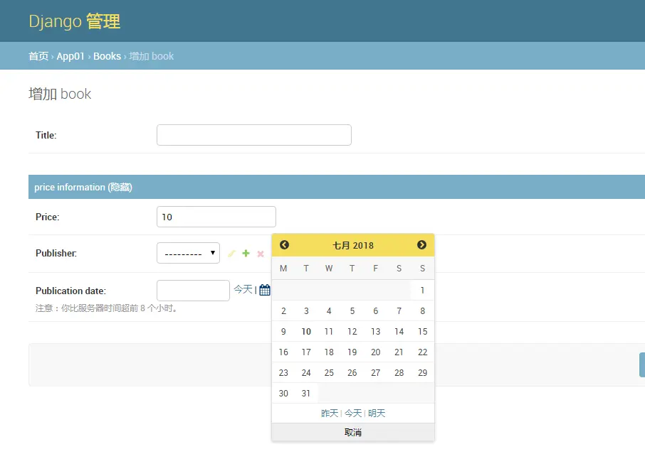Add a new publisher with plus icon

[x=246, y=253]
